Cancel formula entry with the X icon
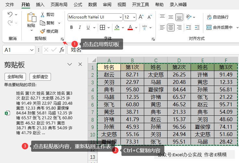 pos(46,50)
